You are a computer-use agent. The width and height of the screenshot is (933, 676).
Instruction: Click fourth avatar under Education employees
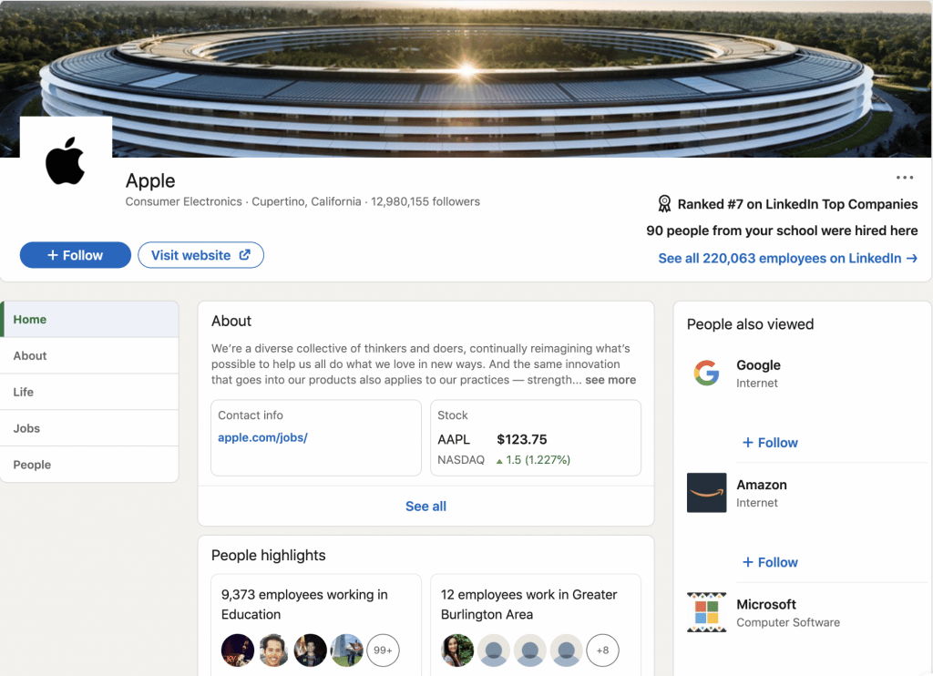pos(346,650)
